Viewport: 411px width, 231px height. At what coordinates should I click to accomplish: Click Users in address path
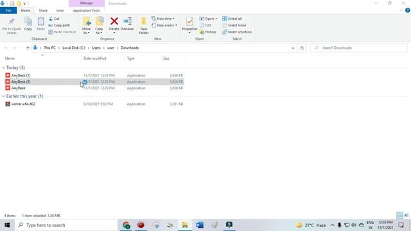click(x=96, y=48)
